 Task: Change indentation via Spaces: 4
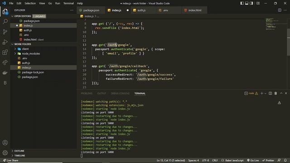pyautogui.click(x=193, y=160)
